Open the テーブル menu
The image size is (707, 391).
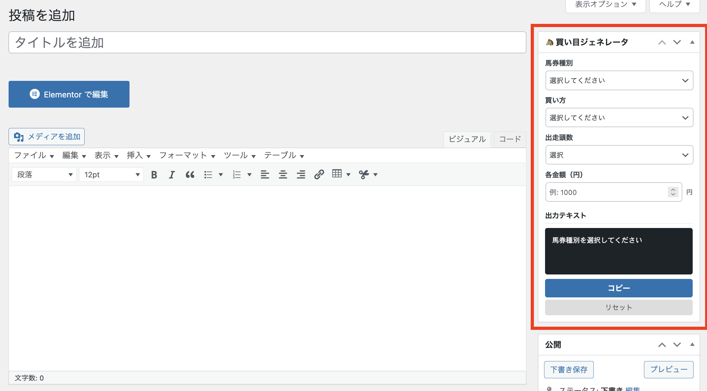tap(280, 155)
